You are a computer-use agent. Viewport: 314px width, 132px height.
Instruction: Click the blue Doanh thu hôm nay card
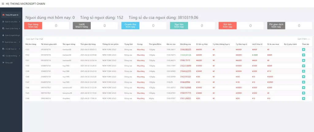pos(130,26)
